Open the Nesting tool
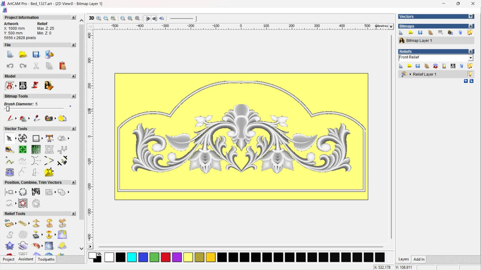481x270 pixels. pos(36,192)
